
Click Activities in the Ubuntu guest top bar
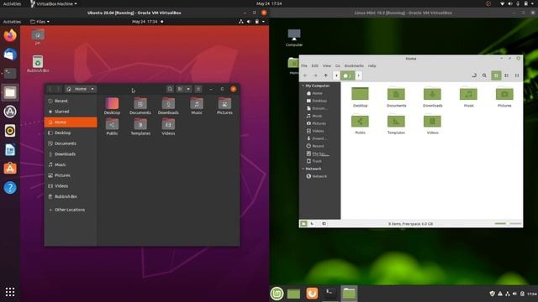tap(12, 22)
